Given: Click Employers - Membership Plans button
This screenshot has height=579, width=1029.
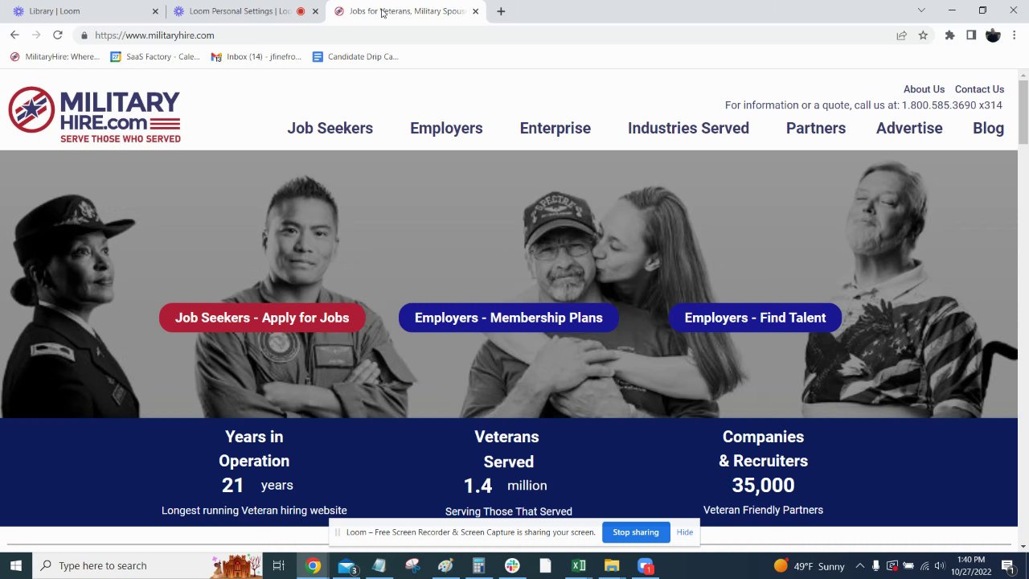Looking at the screenshot, I should 508,318.
